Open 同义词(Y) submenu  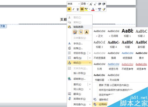[80, 89]
